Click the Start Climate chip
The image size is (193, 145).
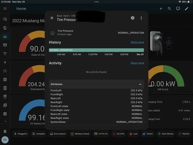tap(166, 134)
